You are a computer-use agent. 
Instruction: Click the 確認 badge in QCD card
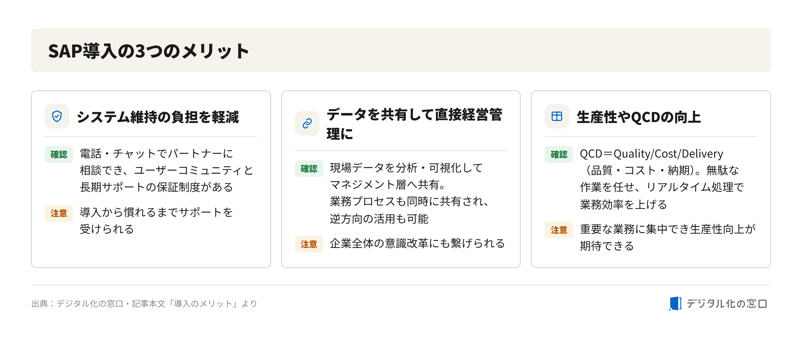coord(559,154)
